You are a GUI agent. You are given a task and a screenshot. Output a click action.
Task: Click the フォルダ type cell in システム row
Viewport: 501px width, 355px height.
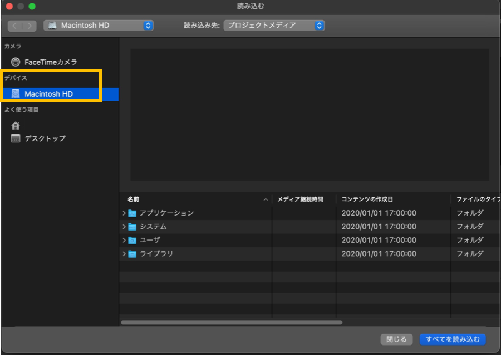coord(470,227)
